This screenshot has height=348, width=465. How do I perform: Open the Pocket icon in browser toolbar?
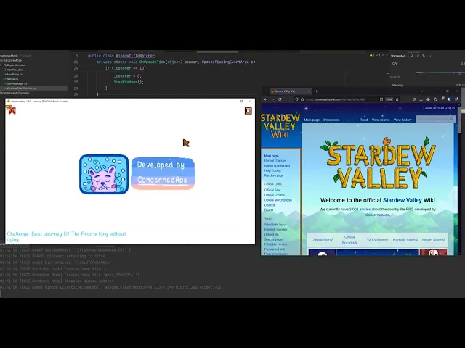[x=414, y=99]
